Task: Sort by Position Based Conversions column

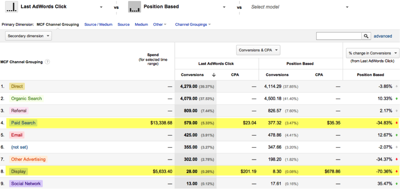Action: click(x=277, y=75)
